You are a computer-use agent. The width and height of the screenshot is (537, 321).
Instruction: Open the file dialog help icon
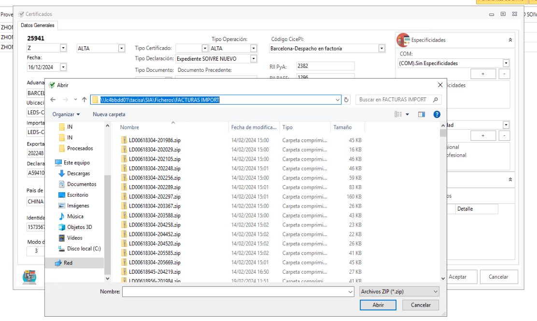click(437, 114)
